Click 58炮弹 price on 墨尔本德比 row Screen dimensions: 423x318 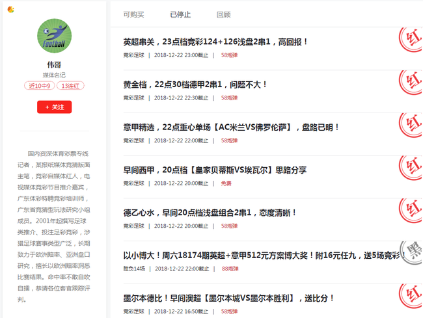[229, 311]
